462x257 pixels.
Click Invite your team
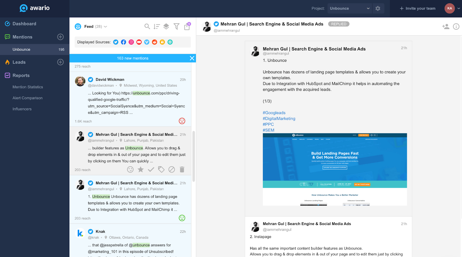pyautogui.click(x=418, y=8)
